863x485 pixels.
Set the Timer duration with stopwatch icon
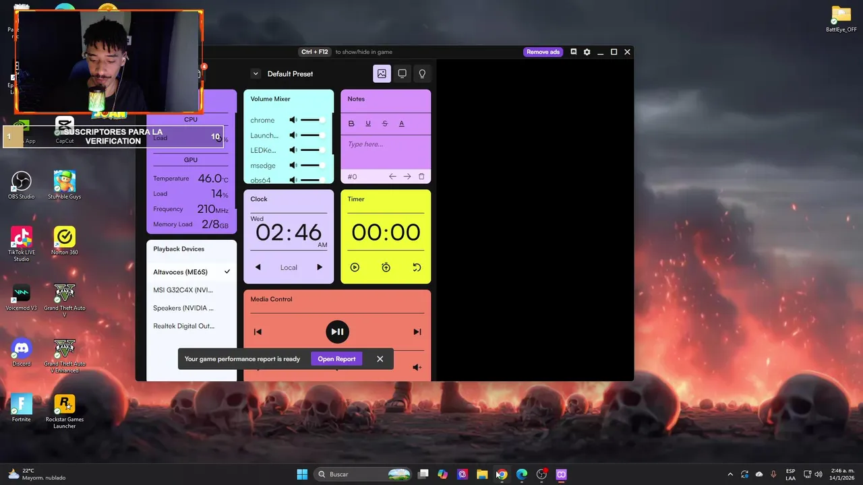tap(386, 267)
